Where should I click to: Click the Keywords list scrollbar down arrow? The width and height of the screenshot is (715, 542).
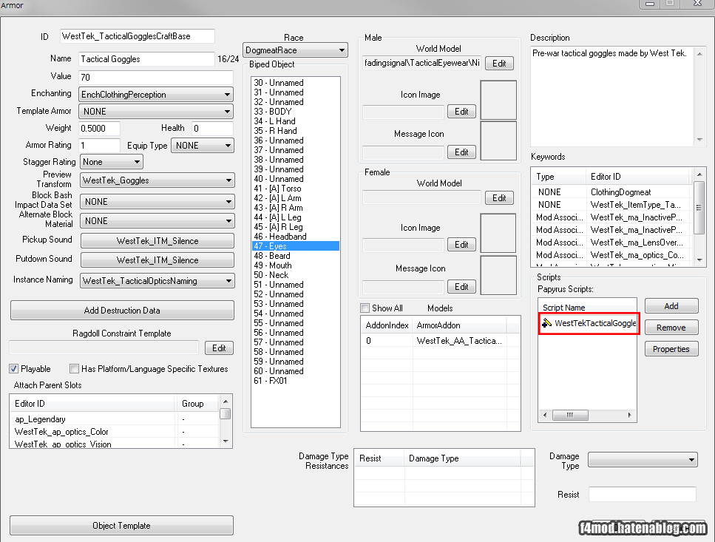[x=699, y=260]
